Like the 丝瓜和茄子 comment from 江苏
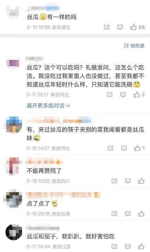This screenshot has width=150, height=252. click(141, 246)
